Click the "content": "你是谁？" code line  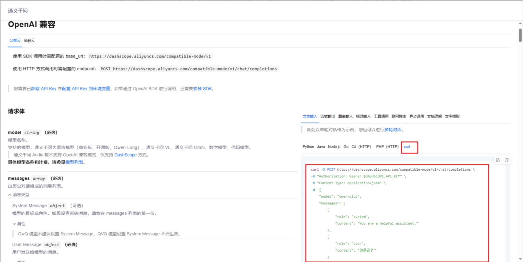(356, 250)
